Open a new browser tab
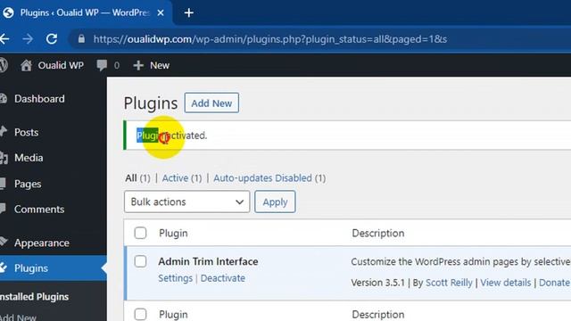Viewport: 571px width, 321px height. click(188, 12)
